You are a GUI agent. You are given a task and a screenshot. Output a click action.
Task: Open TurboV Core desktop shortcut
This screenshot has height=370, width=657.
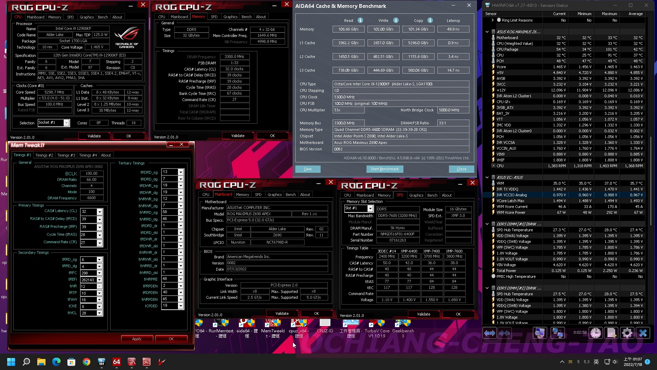tap(377, 328)
